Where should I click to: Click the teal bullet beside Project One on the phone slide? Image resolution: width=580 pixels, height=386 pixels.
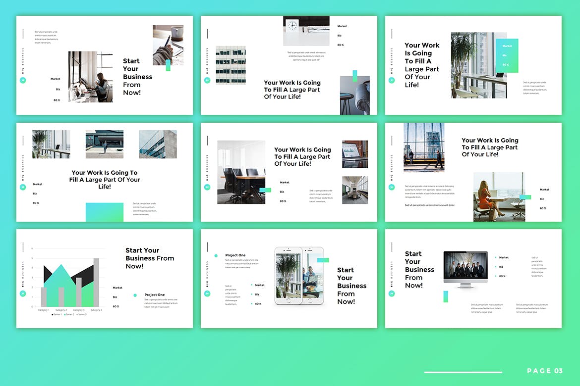coord(216,256)
